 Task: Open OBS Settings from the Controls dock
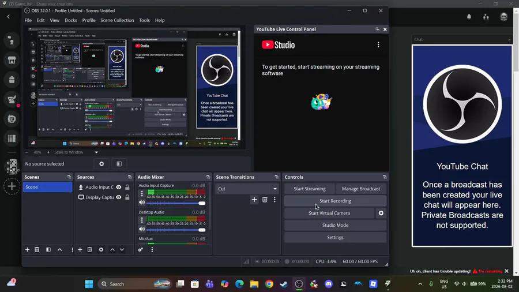pyautogui.click(x=335, y=237)
